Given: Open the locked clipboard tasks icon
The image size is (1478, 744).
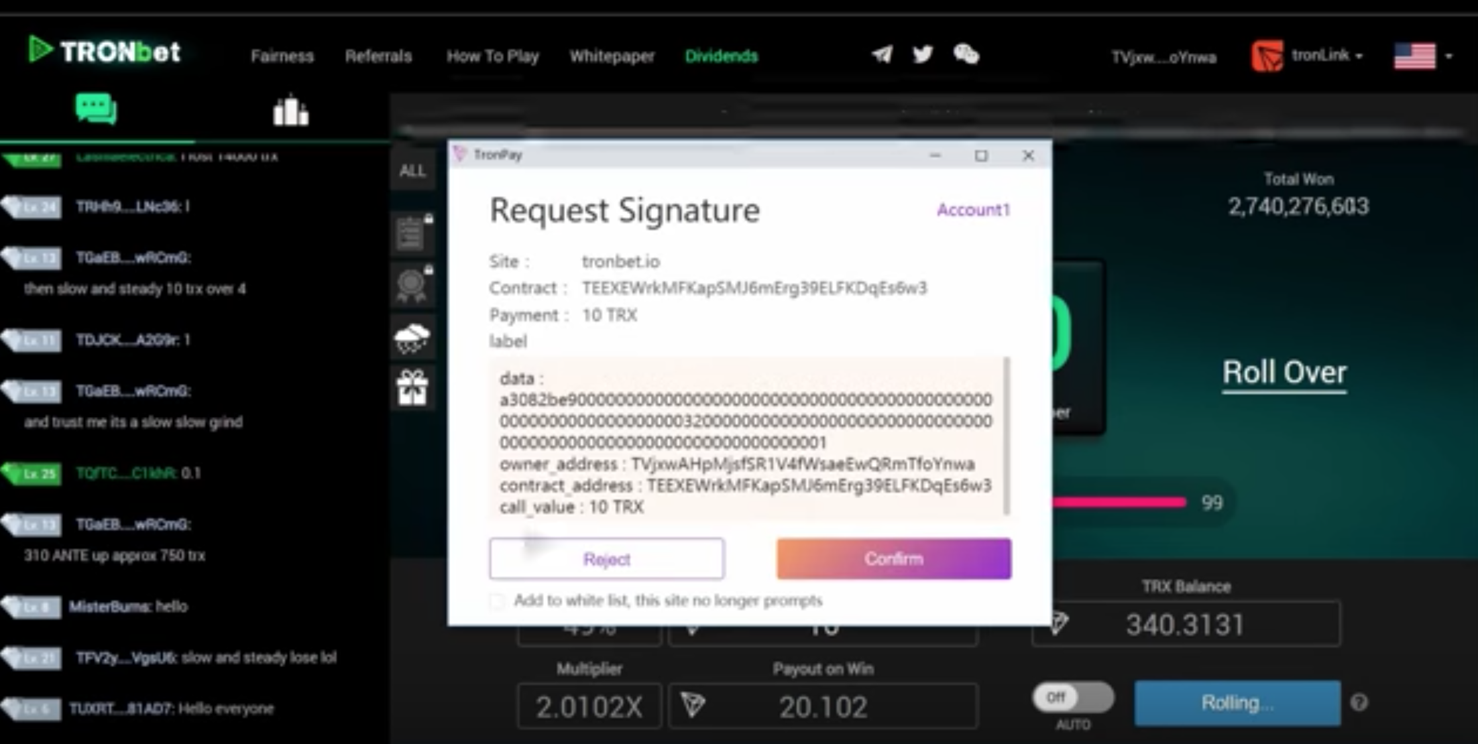Looking at the screenshot, I should click(412, 232).
